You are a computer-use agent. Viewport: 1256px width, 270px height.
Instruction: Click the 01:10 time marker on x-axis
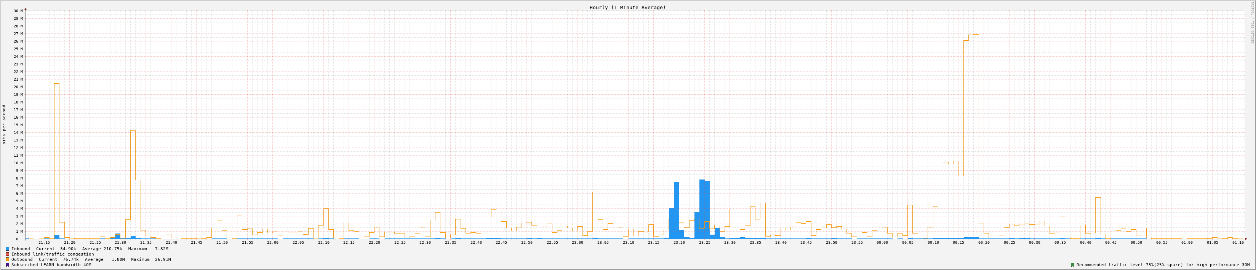tap(1237, 242)
